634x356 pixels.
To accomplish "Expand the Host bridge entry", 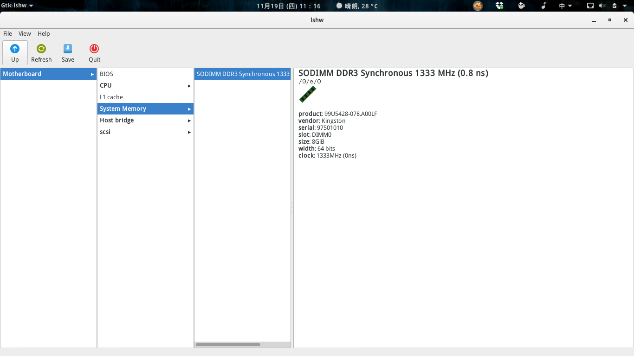I will (189, 120).
